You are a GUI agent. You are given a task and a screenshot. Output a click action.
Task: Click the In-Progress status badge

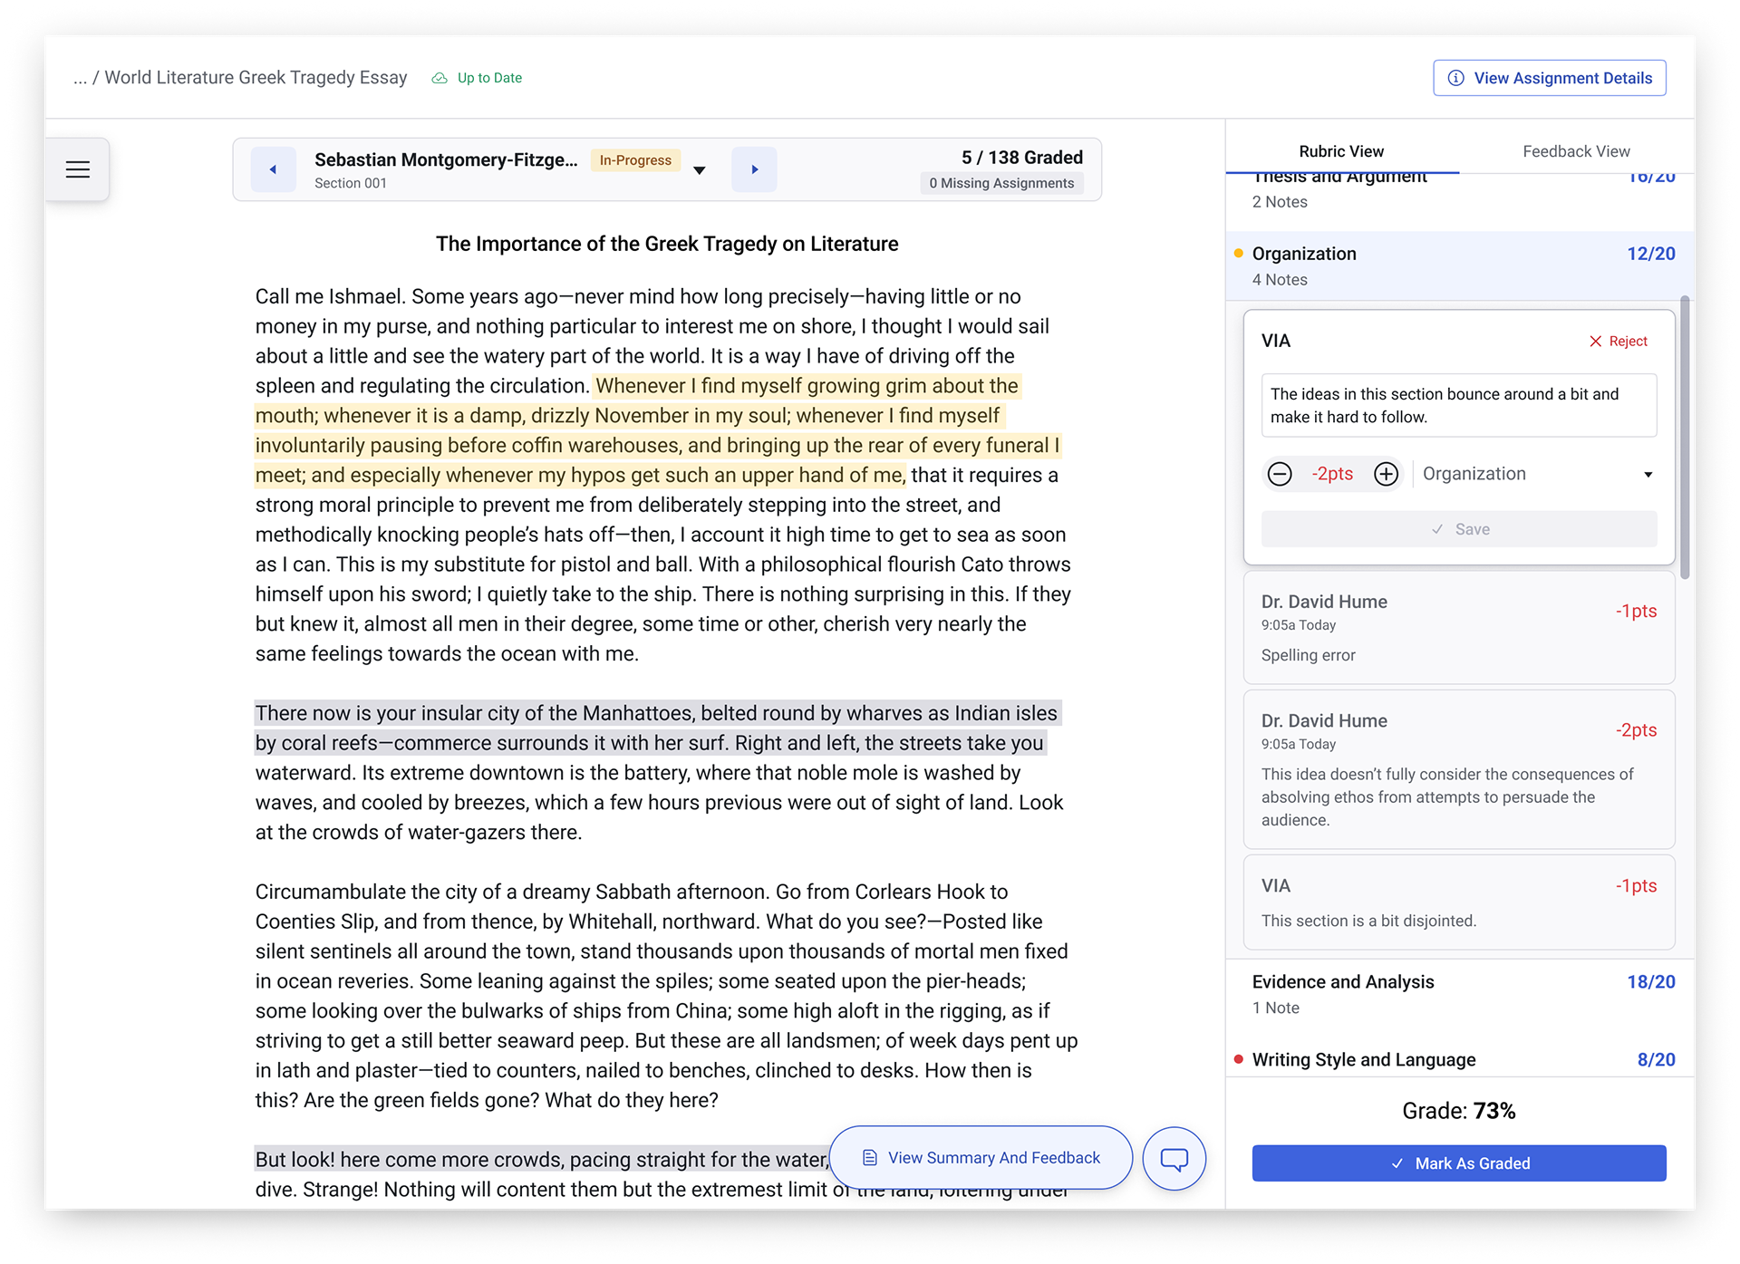tap(635, 160)
